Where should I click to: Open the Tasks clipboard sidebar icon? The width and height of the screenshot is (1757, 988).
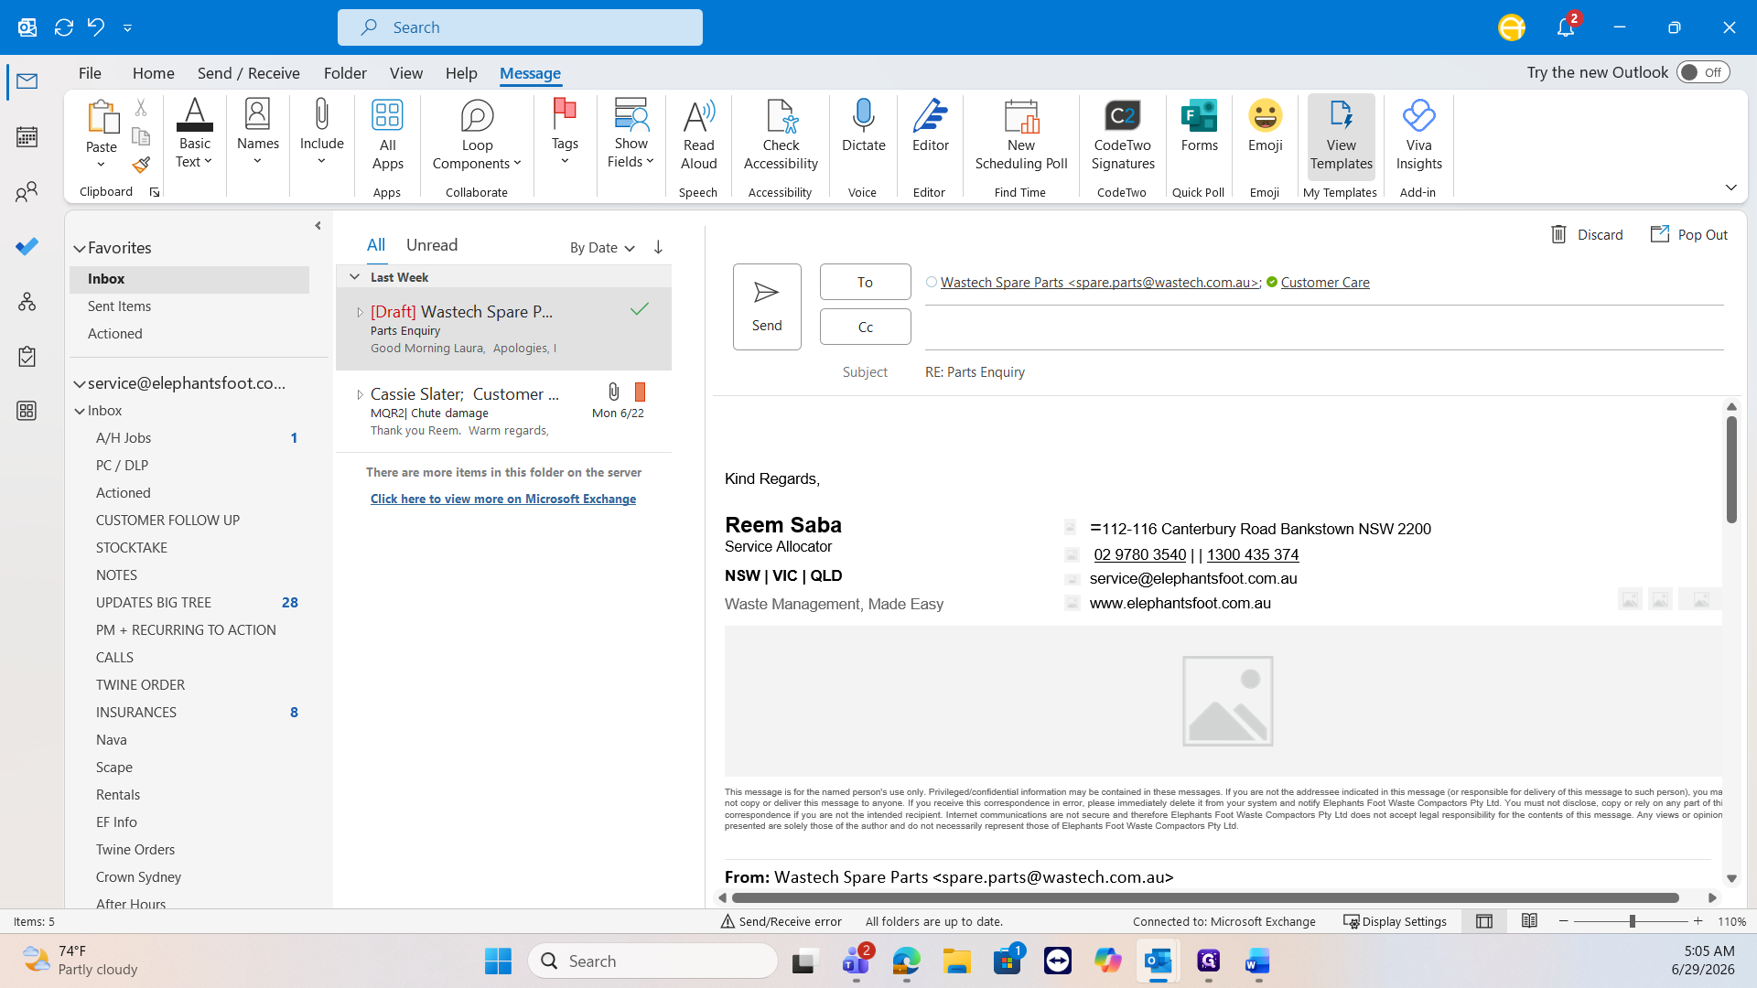[x=27, y=357]
